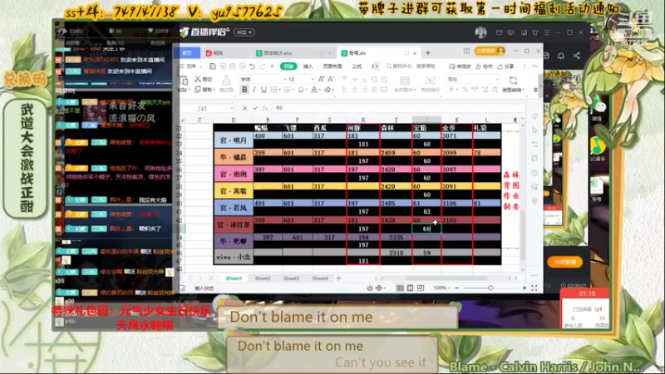Viewport: 665px width, 374px height.
Task: Click the cut (剪切) scissors icon
Action: tap(198, 79)
